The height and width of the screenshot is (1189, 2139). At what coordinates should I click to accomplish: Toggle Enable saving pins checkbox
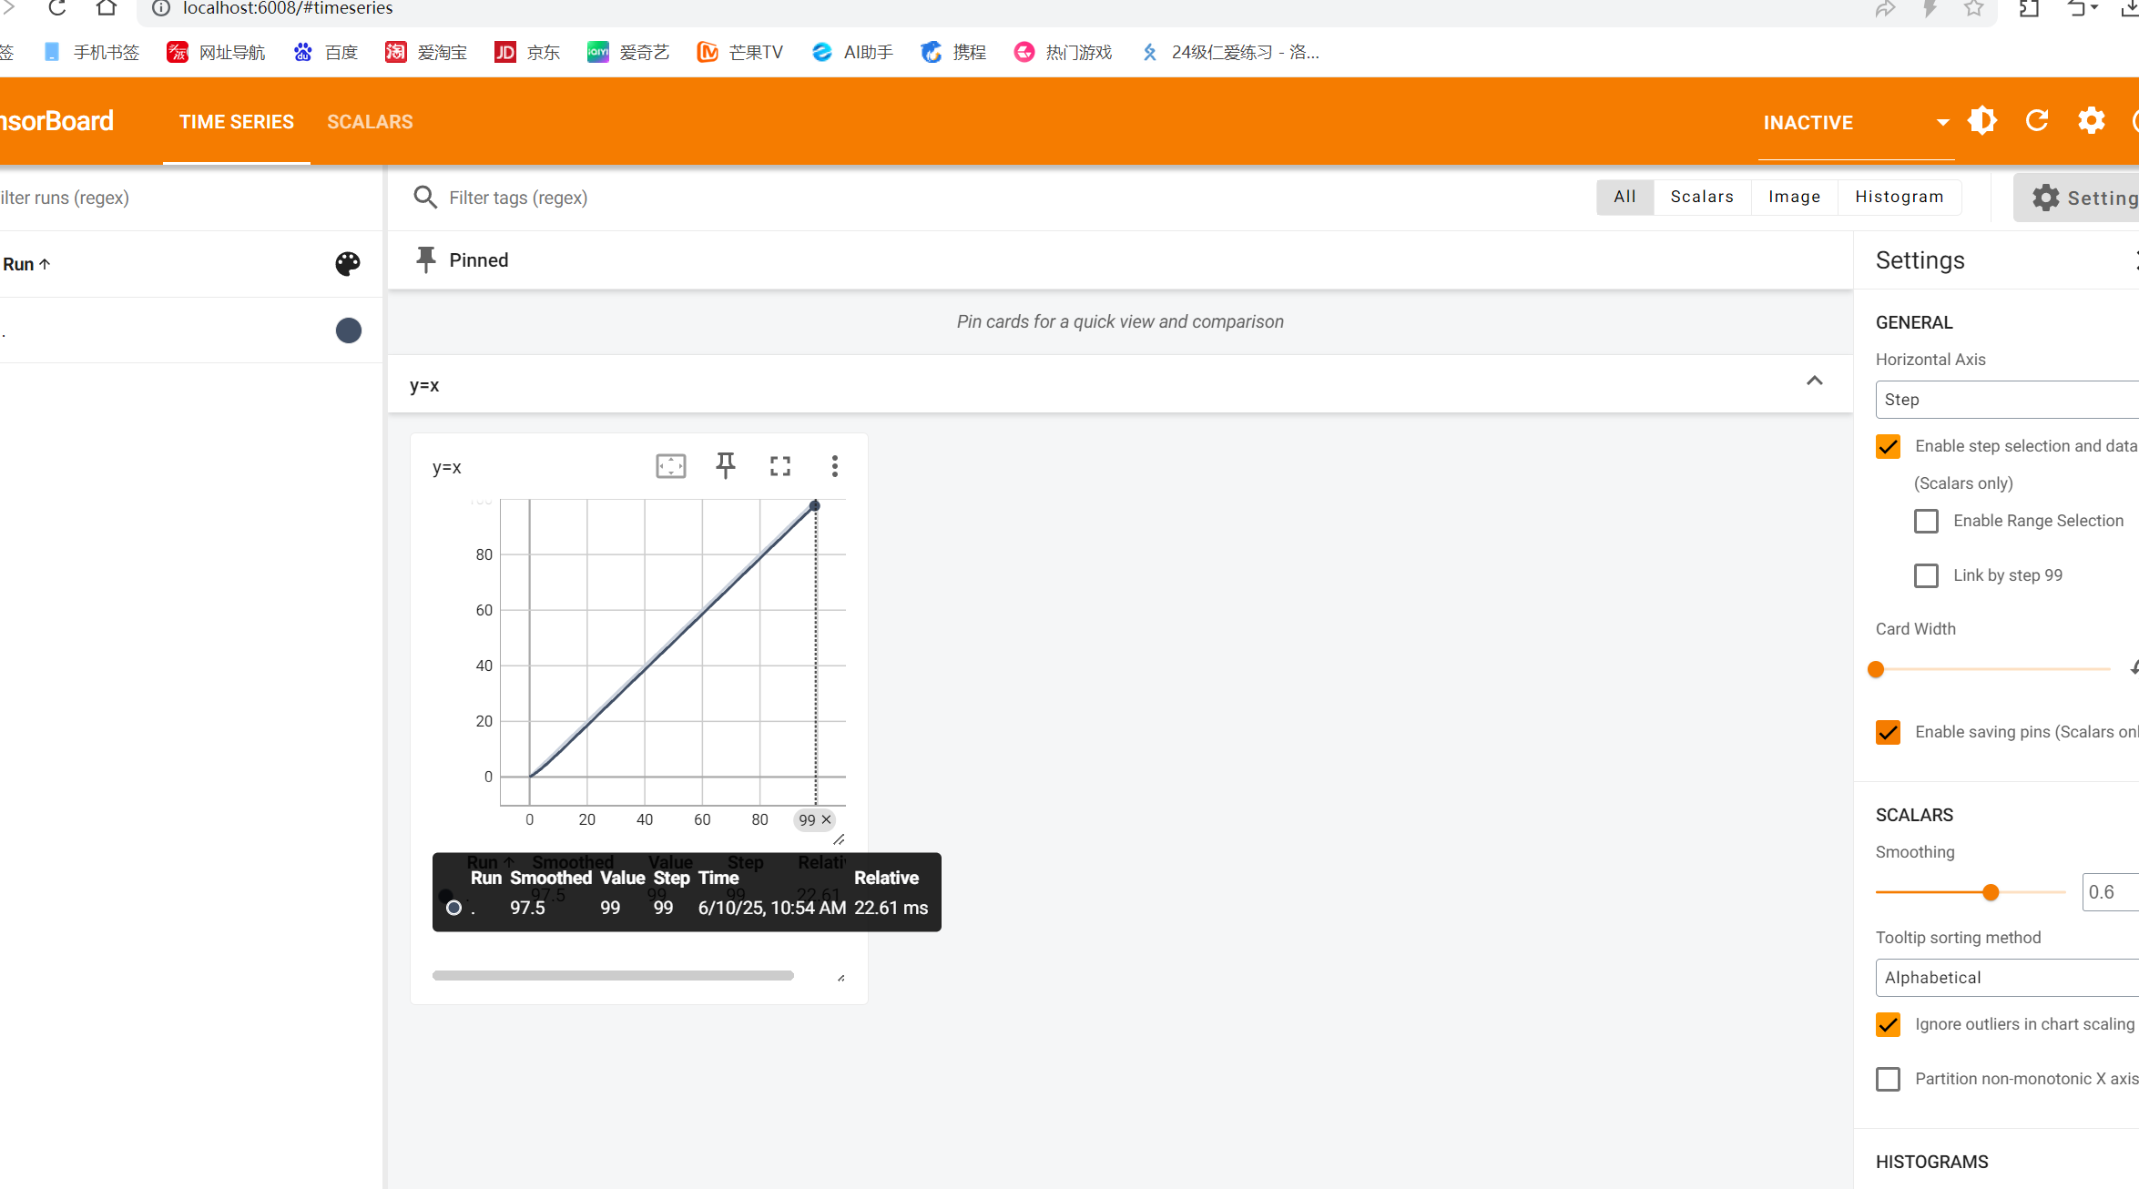[x=1889, y=732]
